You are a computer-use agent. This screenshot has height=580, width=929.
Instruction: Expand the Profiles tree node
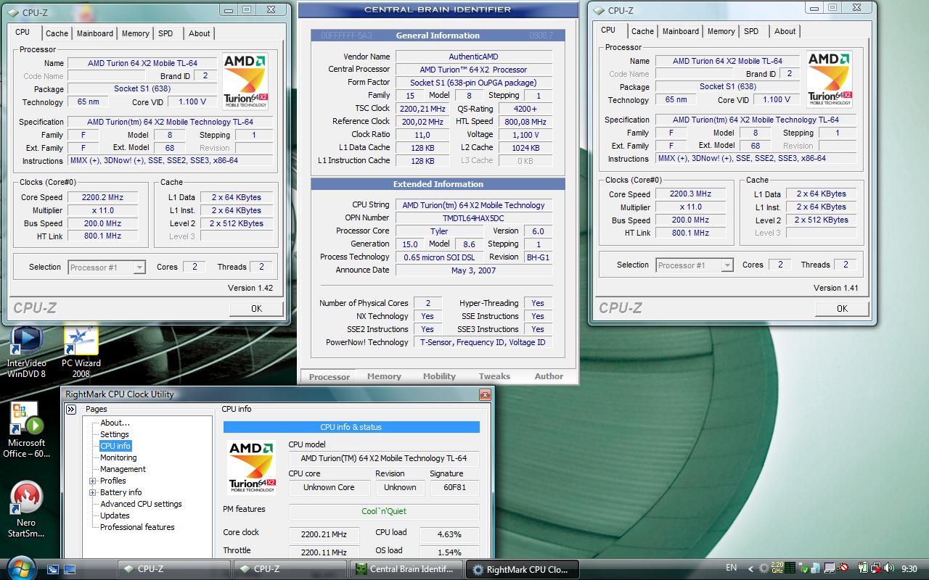pyautogui.click(x=93, y=481)
